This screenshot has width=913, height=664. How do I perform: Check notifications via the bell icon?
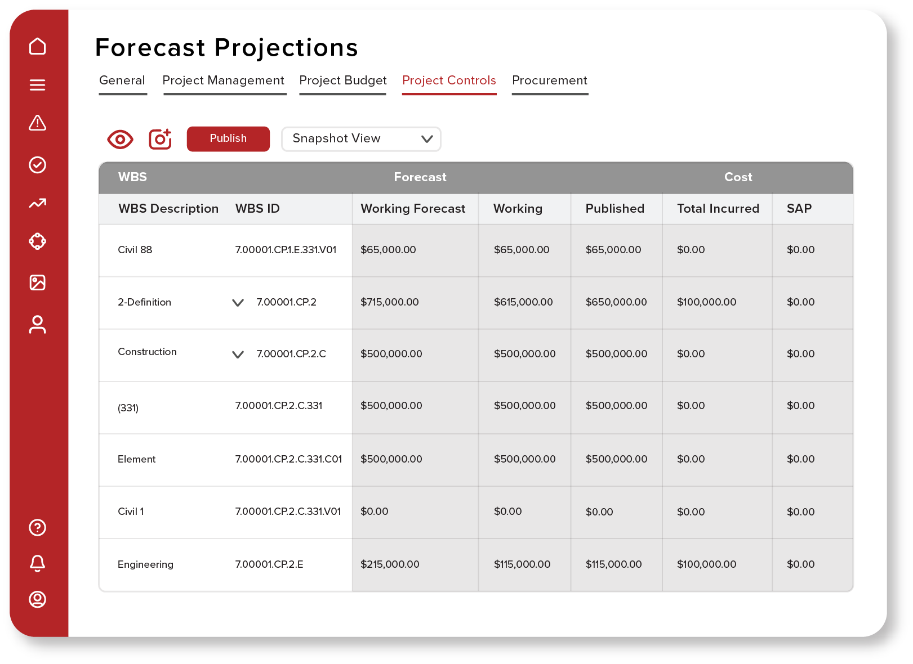pyautogui.click(x=38, y=564)
